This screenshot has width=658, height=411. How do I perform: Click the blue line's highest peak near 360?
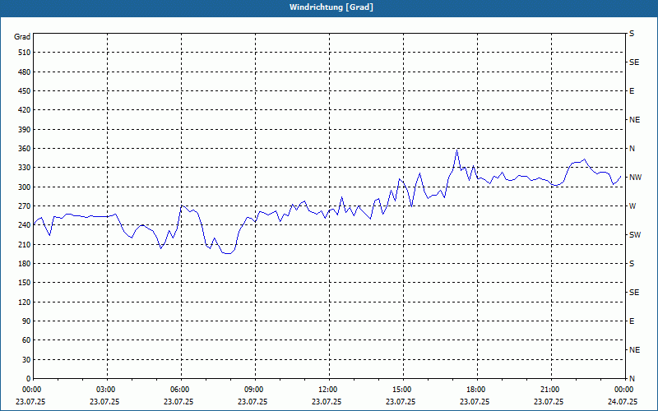[x=457, y=150]
